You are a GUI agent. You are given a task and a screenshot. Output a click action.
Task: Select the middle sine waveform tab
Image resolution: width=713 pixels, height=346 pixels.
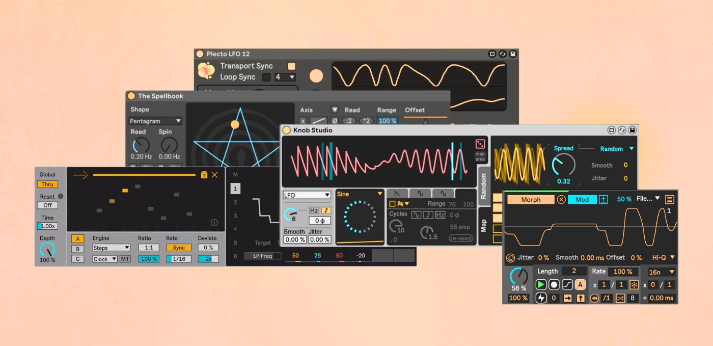[420, 194]
